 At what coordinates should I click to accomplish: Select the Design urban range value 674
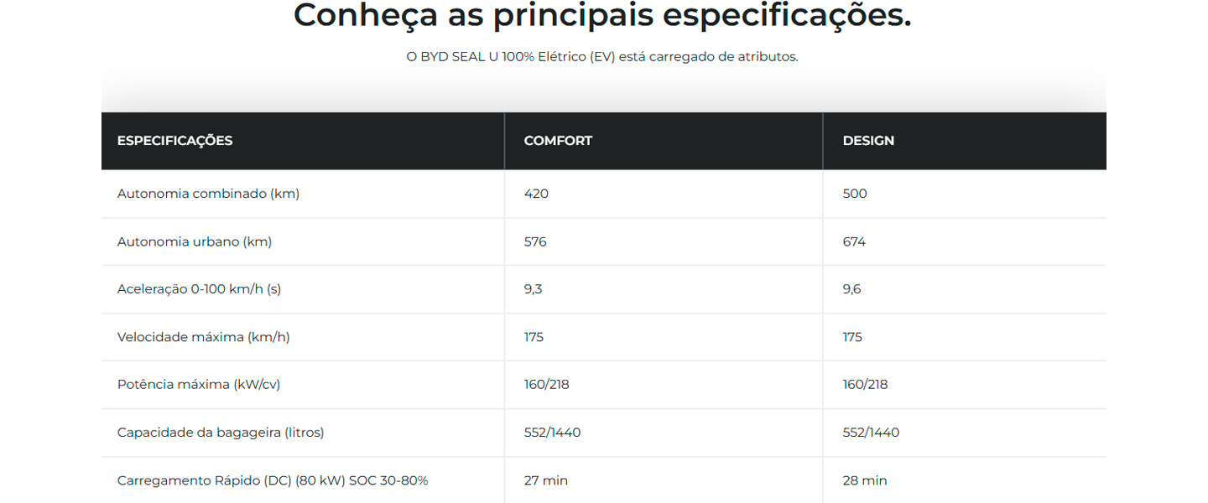click(x=854, y=241)
